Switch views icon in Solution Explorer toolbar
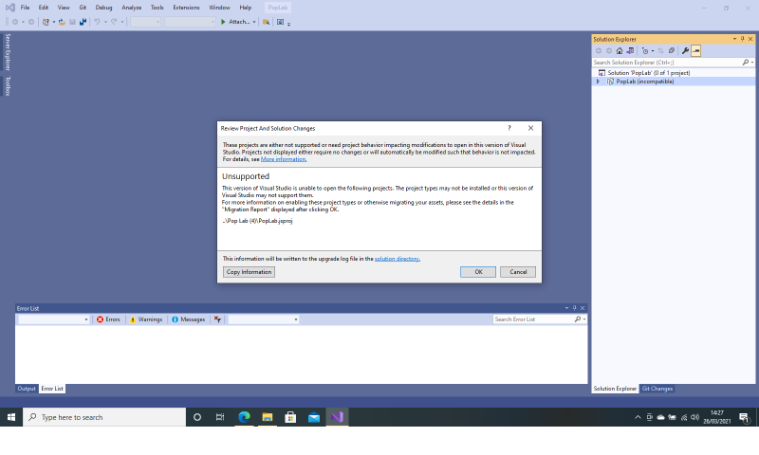The image size is (759, 455). [630, 51]
